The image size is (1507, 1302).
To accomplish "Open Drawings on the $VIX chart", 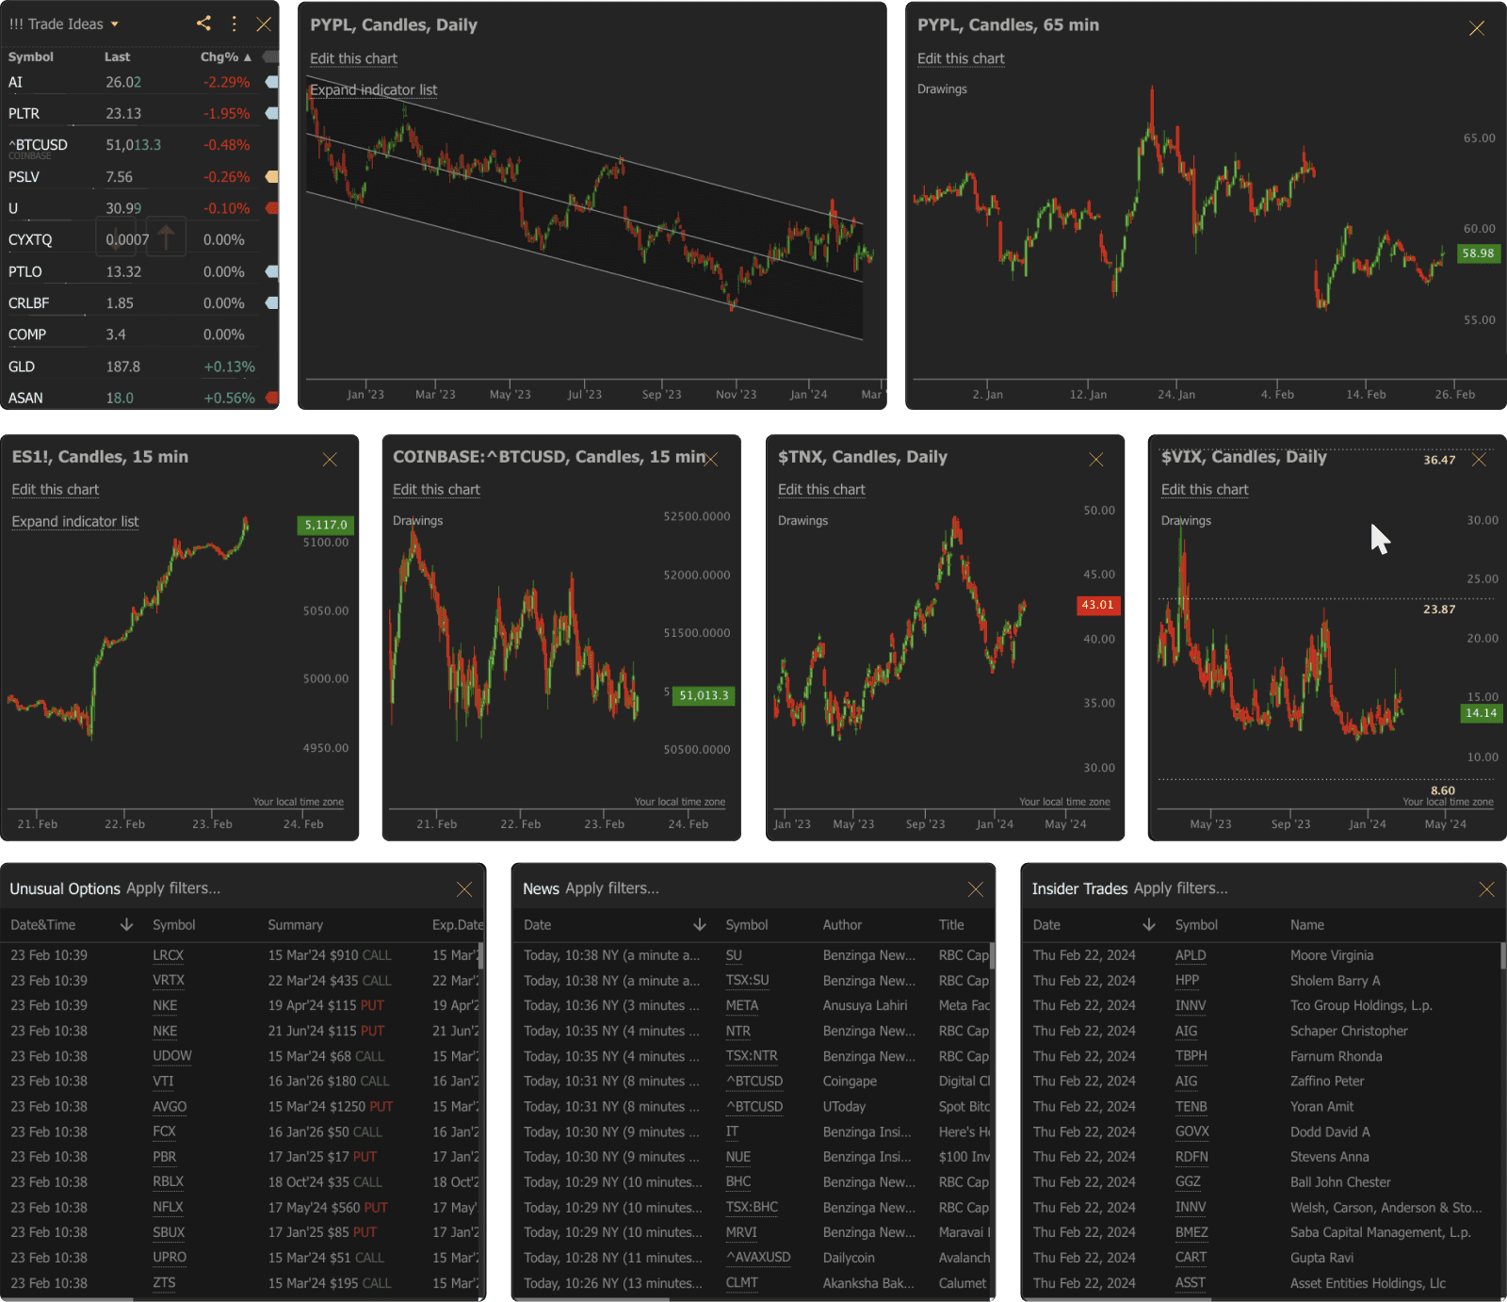I will [x=1186, y=520].
